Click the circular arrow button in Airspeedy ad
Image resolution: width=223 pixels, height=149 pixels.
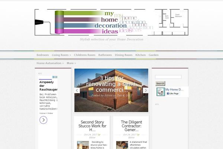pyautogui.click(x=43, y=120)
